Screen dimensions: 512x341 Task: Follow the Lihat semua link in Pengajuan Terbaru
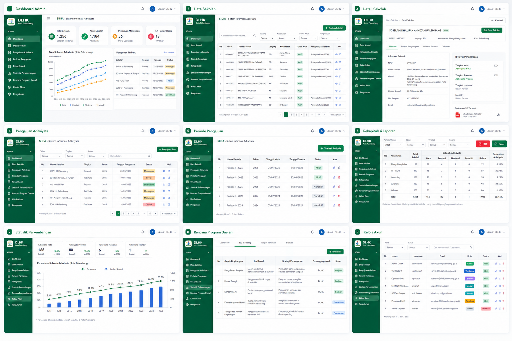coord(168,53)
